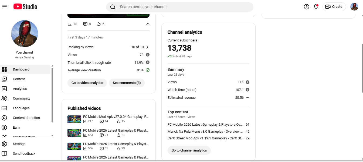Open top content FC Mobile 2026 Latest Gameplay
363x162 pixels.
pyautogui.click(x=205, y=125)
